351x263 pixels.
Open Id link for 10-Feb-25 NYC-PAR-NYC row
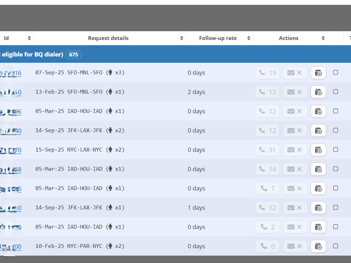11,247
